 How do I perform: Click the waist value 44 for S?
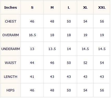click(x=32, y=63)
